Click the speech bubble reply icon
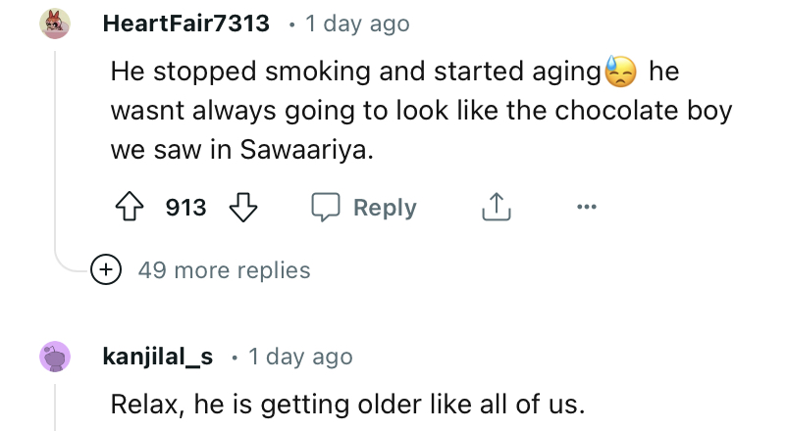The height and width of the screenshot is (431, 788). pos(325,208)
